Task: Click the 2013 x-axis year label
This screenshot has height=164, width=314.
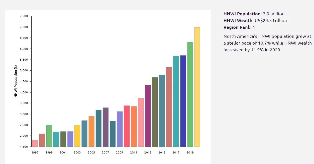Action: click(148, 152)
